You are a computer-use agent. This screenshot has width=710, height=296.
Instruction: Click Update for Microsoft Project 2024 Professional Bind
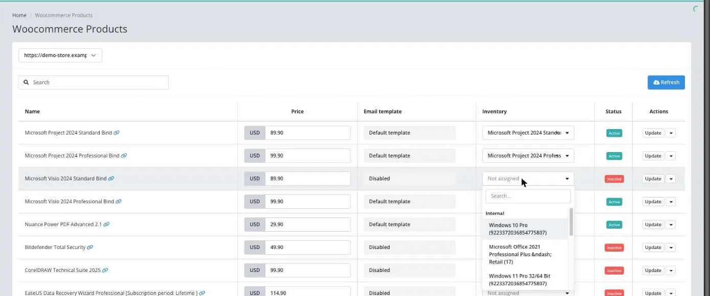tap(653, 156)
